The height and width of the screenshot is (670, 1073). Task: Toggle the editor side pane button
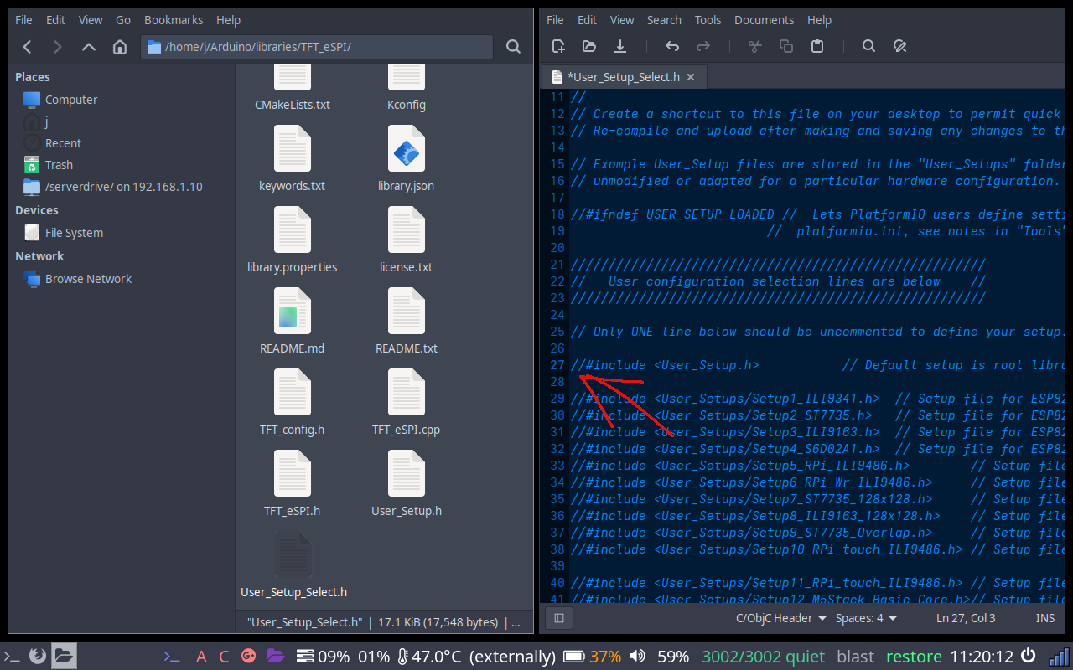(559, 618)
